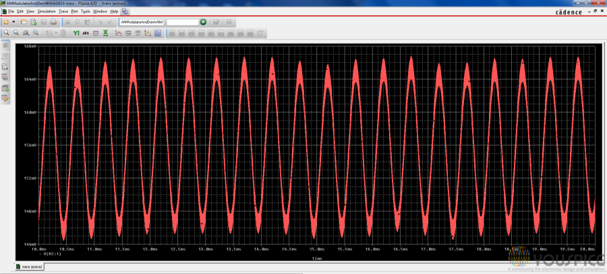Select the trans (active) tab
Image resolution: width=607 pixels, height=274 pixels.
[30, 267]
